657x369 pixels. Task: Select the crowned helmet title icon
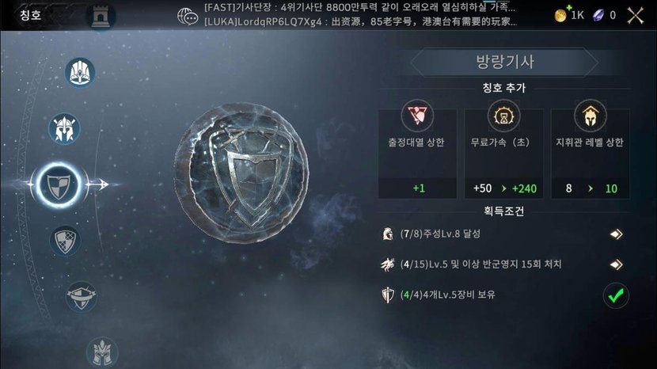80,73
